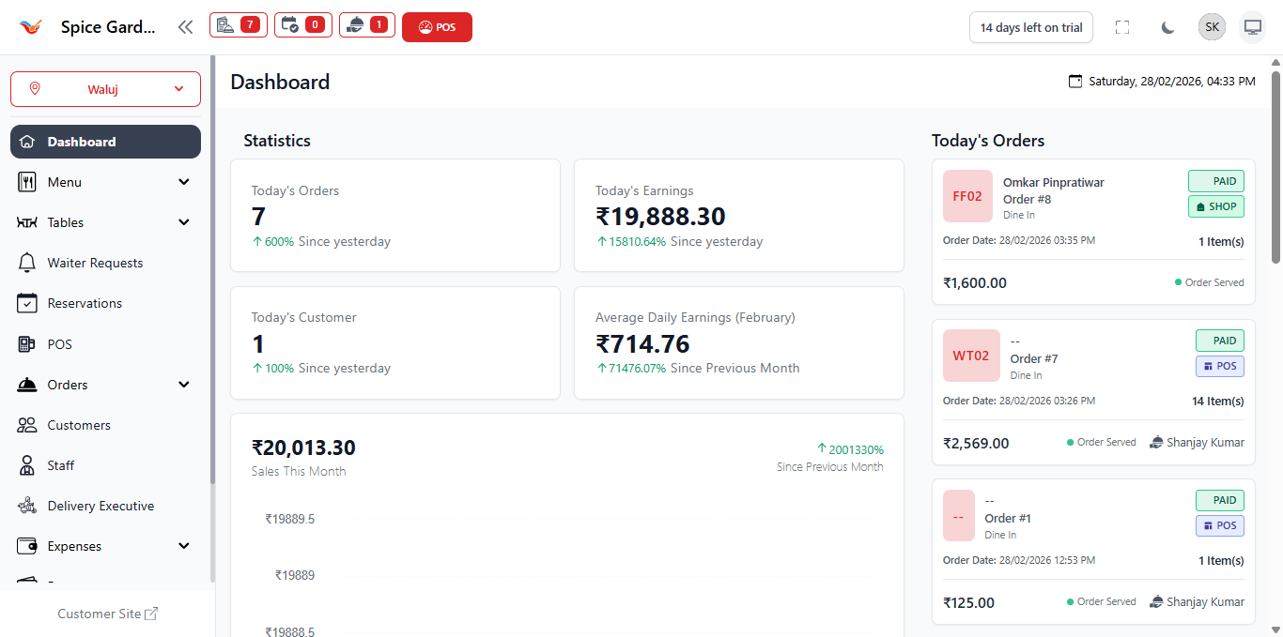1283x637 pixels.
Task: Open the Waluj location selector
Action: click(x=104, y=88)
